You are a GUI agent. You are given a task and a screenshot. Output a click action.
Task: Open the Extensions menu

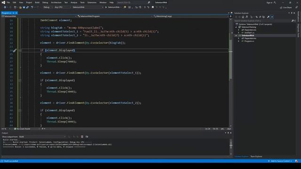coord(92,2)
